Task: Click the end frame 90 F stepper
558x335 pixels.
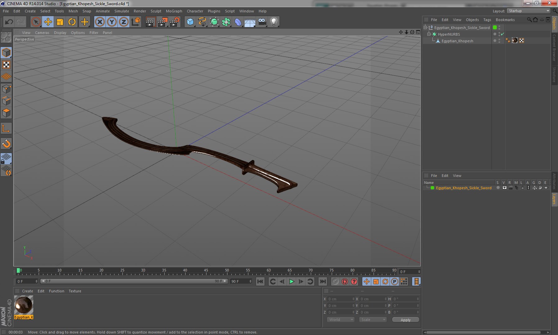Action: point(250,281)
